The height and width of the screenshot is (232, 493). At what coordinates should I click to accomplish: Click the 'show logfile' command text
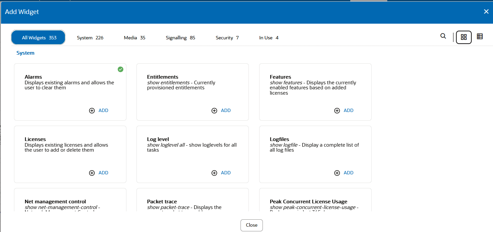284,145
